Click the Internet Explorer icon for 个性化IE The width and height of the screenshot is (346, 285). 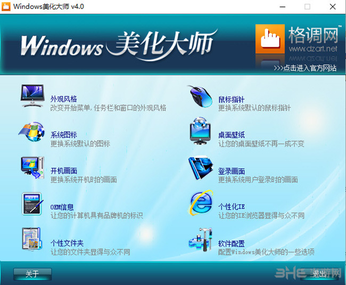pyautogui.click(x=201, y=202)
